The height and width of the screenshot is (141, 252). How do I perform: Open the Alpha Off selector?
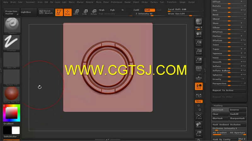(11, 60)
